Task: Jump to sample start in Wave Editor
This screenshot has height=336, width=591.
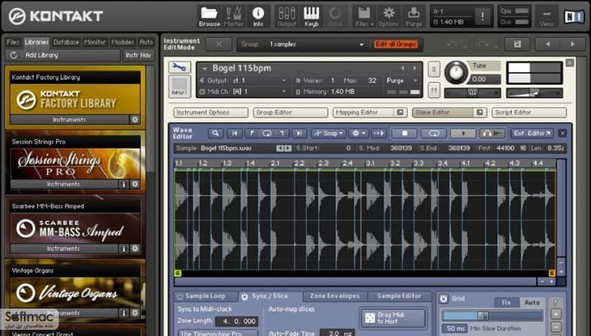Action: point(235,133)
